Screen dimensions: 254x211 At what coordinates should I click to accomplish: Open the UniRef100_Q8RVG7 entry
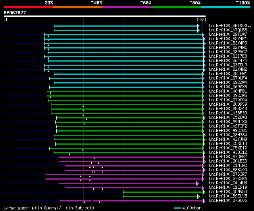pyautogui.click(x=228, y=52)
